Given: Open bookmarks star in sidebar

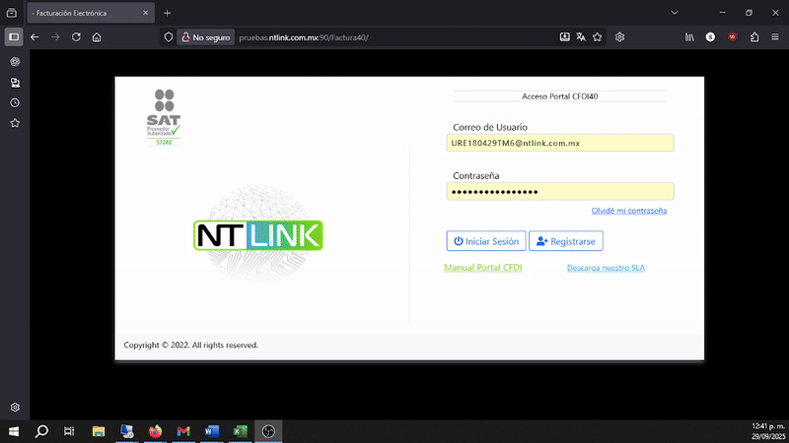Looking at the screenshot, I should (15, 123).
